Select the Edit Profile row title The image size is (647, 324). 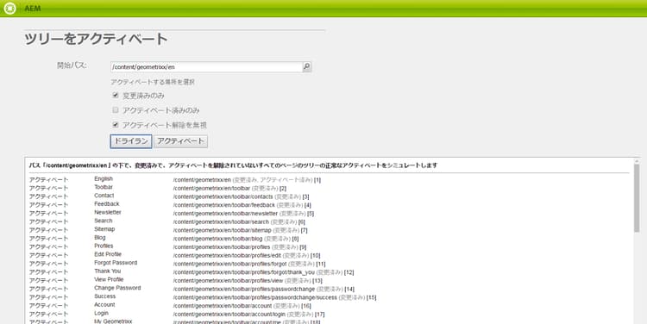pyautogui.click(x=108, y=254)
